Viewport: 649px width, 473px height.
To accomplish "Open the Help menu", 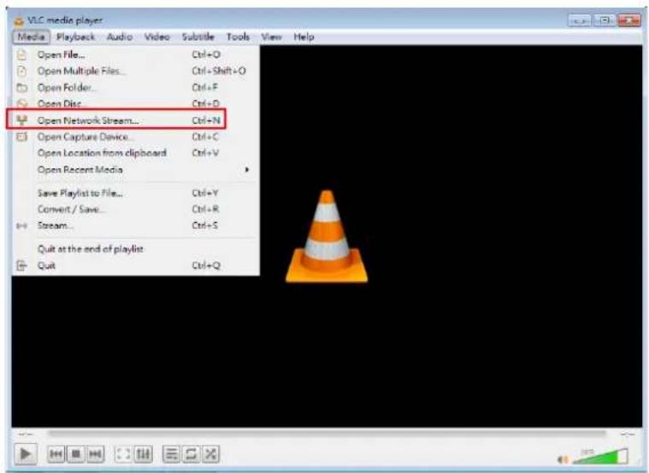I will (x=304, y=37).
